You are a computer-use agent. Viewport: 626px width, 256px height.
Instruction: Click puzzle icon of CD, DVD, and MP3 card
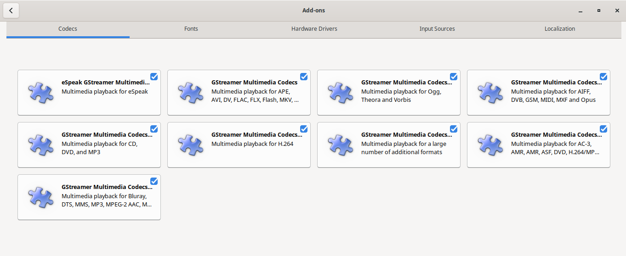pos(41,145)
